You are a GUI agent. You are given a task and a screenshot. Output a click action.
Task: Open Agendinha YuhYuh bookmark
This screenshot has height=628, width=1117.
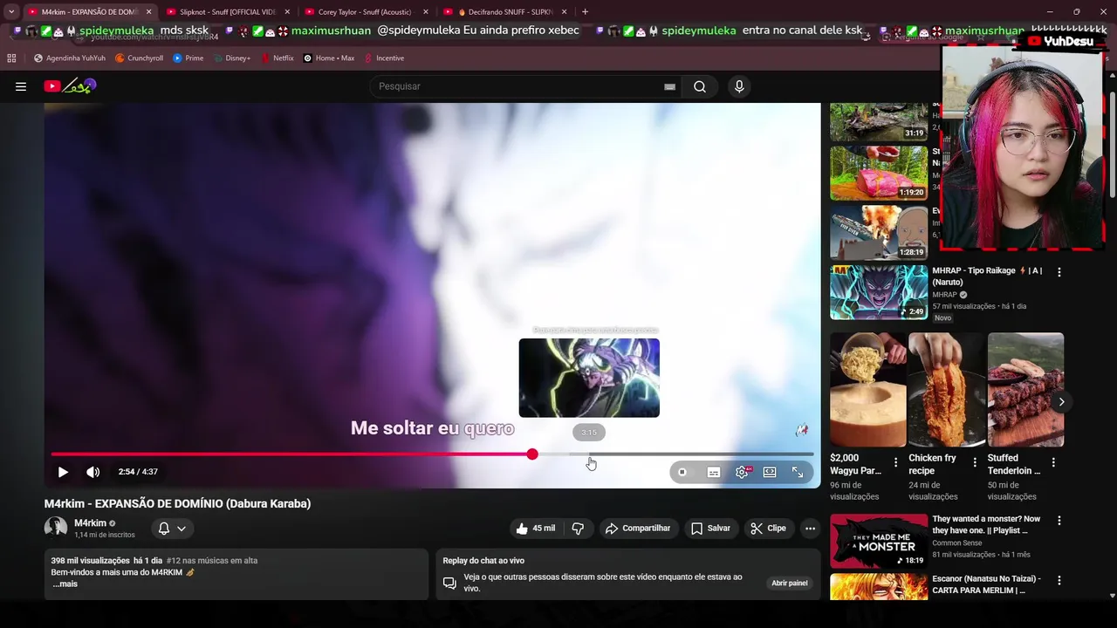click(x=70, y=58)
